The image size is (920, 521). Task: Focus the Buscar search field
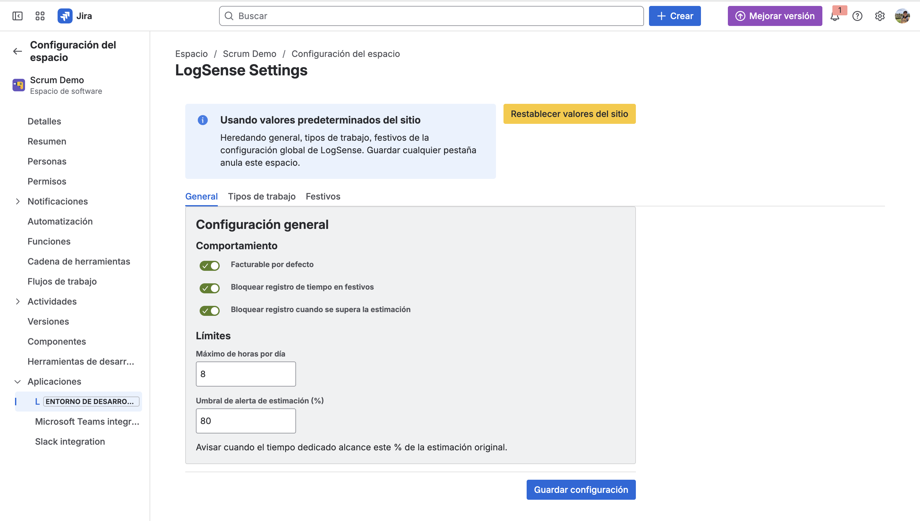tap(431, 16)
